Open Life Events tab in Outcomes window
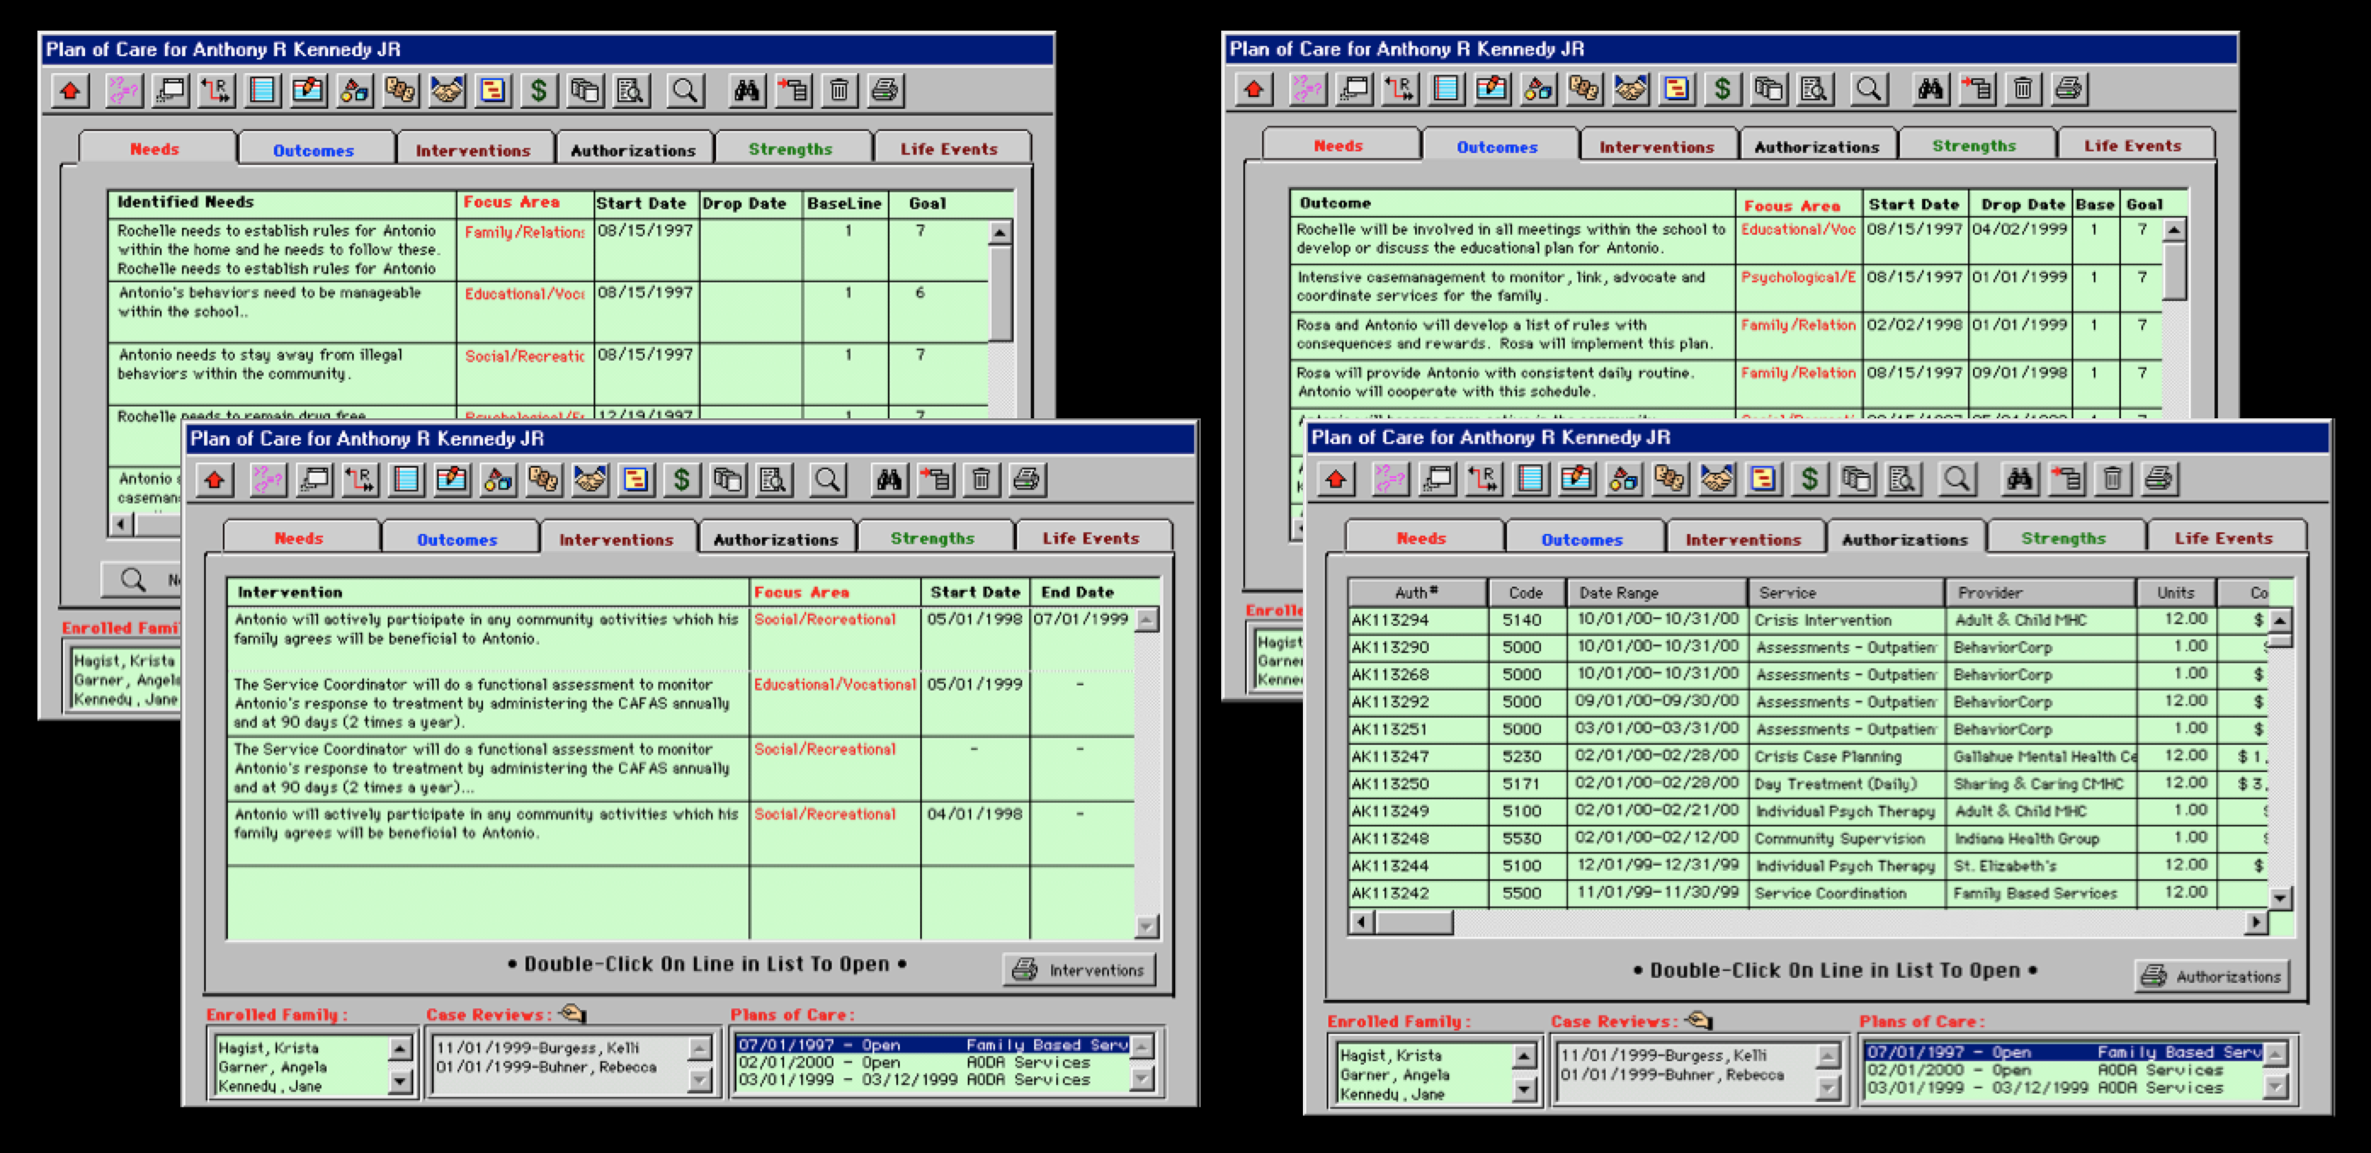The image size is (2371, 1153). click(x=2133, y=145)
